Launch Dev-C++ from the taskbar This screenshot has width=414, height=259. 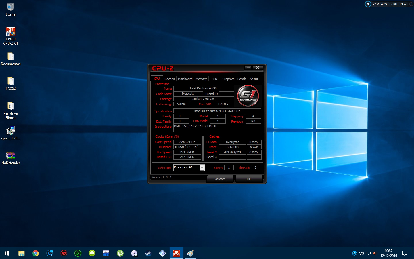point(106,253)
